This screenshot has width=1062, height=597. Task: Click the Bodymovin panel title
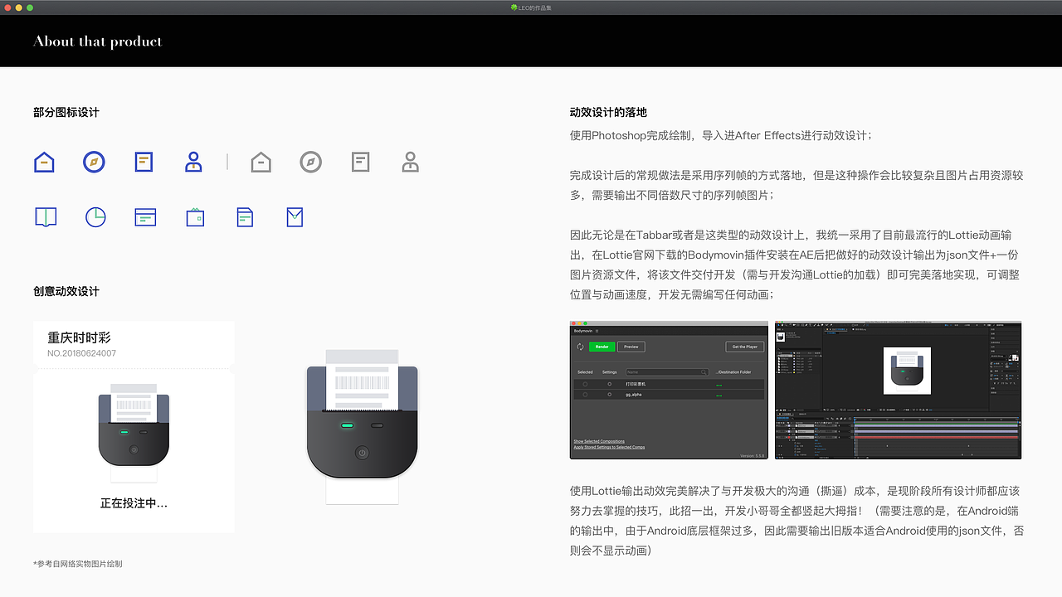(x=583, y=331)
